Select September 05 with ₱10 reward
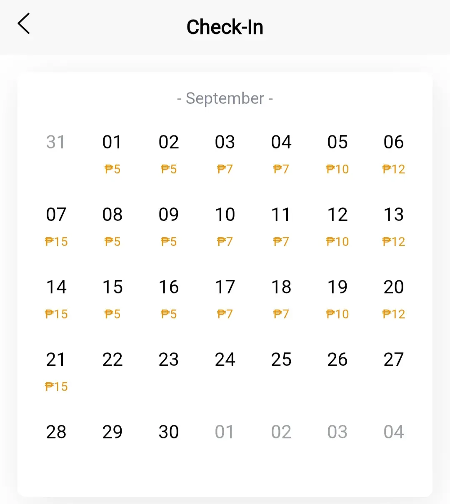The width and height of the screenshot is (450, 504). [337, 153]
